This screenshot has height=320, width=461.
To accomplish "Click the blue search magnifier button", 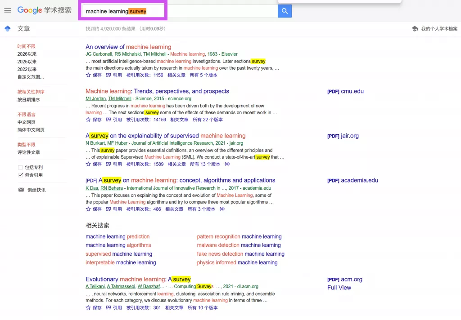I will 285,11.
